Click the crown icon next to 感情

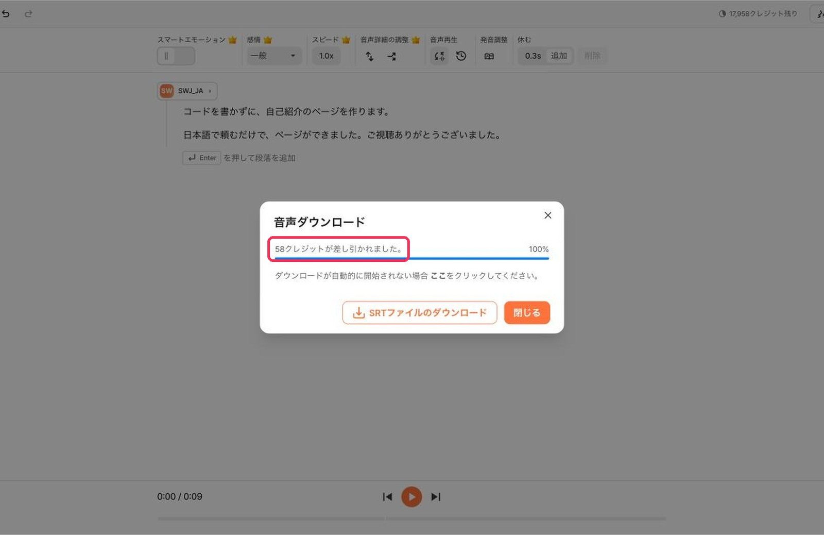pyautogui.click(x=267, y=40)
